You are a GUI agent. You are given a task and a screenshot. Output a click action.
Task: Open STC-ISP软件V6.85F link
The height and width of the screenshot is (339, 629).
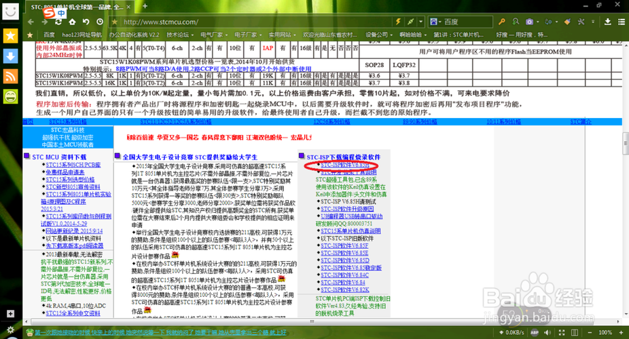click(344, 245)
